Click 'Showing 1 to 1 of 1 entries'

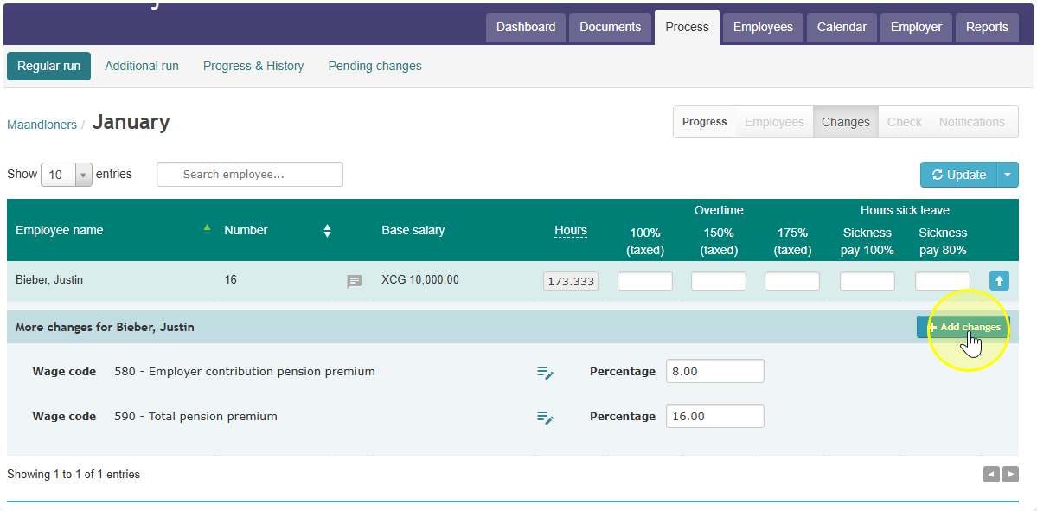click(x=74, y=475)
